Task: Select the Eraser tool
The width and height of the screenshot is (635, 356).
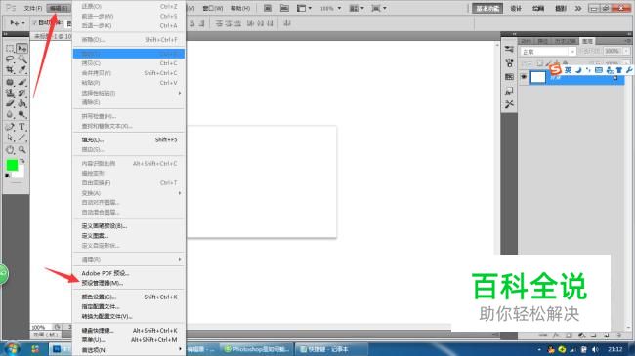Action: 10,103
